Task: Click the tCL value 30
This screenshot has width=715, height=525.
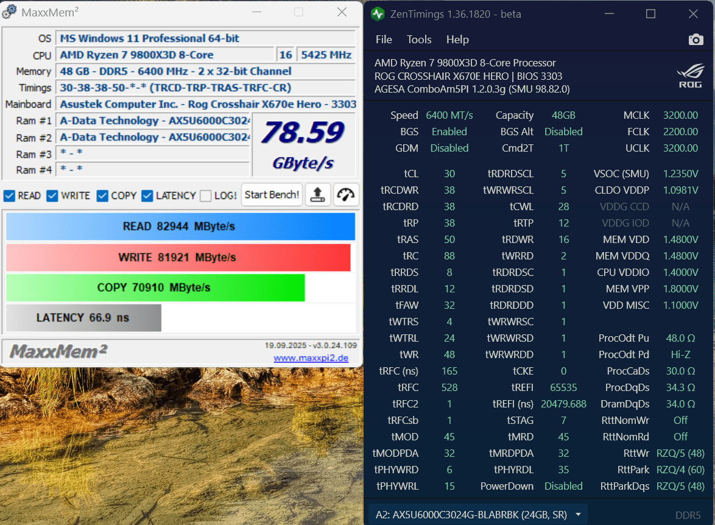Action: click(449, 174)
